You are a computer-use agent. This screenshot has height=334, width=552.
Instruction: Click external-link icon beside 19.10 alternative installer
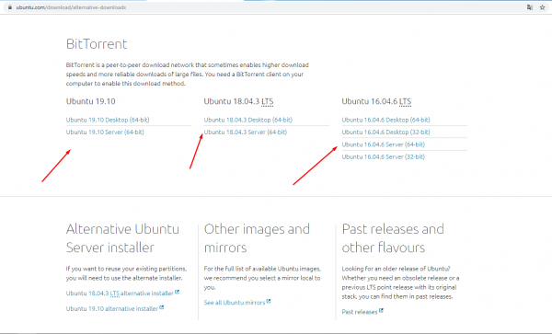point(162,307)
